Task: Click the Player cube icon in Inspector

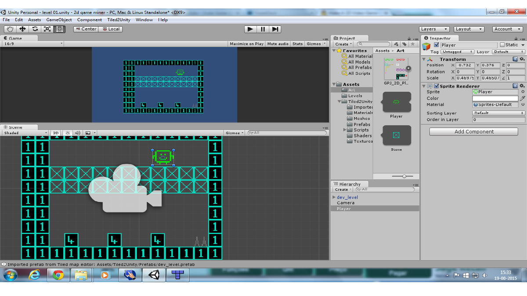Action: click(x=427, y=47)
